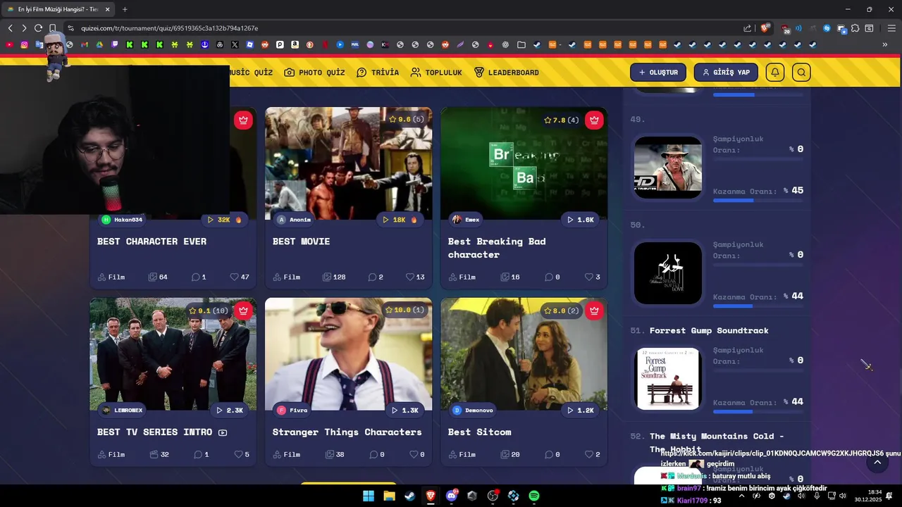
Task: Open Steam from the taskbar
Action: coord(409,496)
